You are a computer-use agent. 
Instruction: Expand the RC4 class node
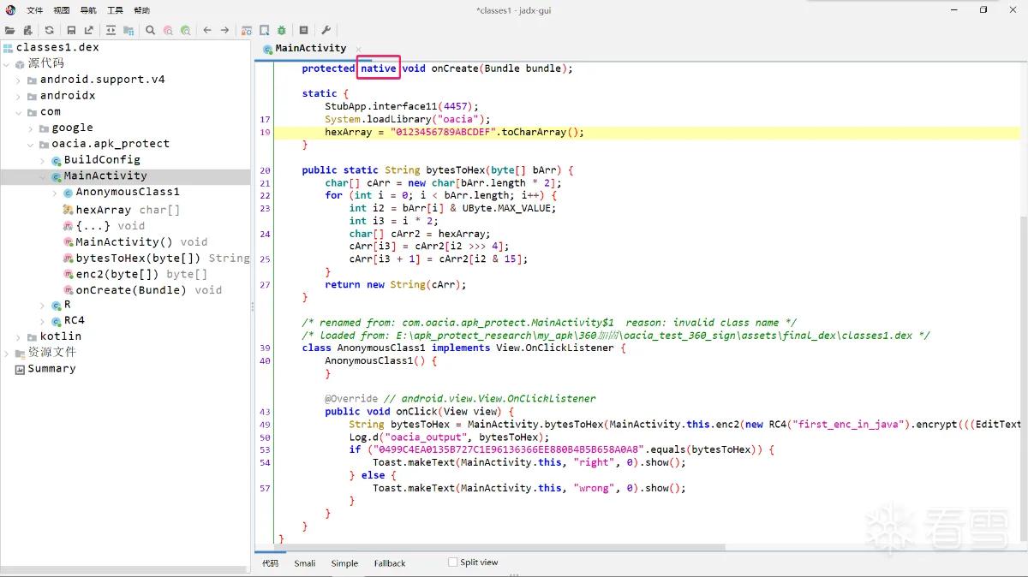point(43,321)
